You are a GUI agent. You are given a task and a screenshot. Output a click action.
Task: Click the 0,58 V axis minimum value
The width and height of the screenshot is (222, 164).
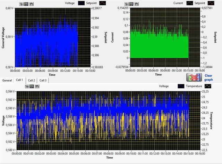tap(9, 67)
